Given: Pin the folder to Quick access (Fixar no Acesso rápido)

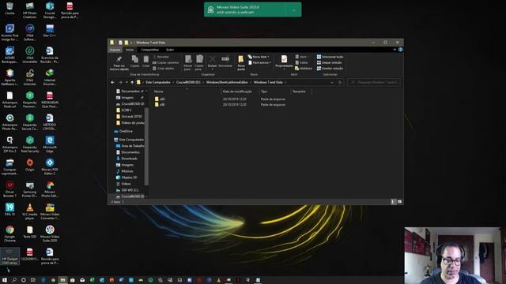Looking at the screenshot, I should coord(119,63).
